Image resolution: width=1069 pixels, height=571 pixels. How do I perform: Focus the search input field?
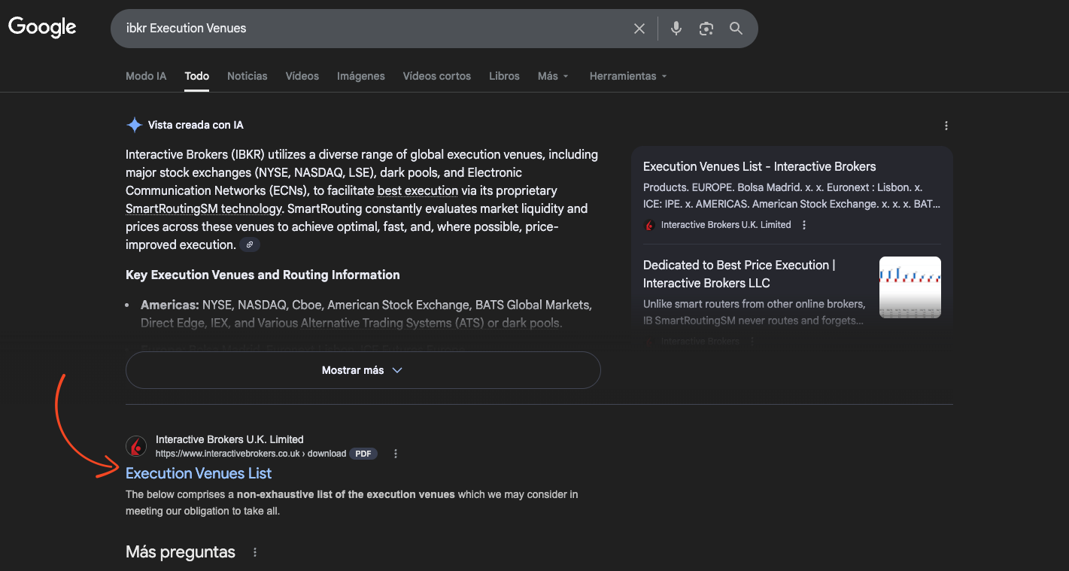tap(369, 29)
